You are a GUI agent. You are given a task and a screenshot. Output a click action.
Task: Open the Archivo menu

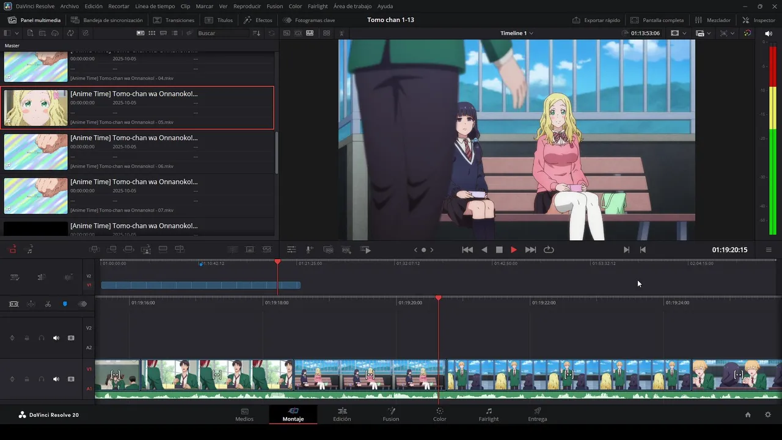click(x=70, y=6)
